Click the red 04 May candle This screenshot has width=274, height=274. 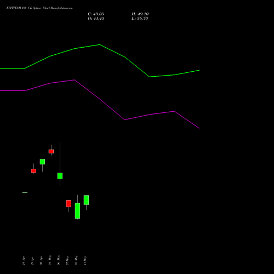point(51,151)
